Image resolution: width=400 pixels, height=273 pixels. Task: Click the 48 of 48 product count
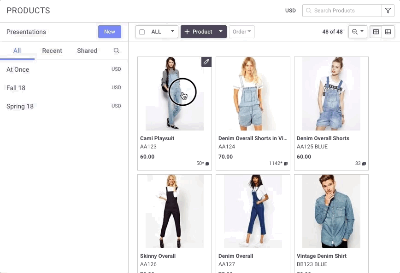(x=332, y=32)
